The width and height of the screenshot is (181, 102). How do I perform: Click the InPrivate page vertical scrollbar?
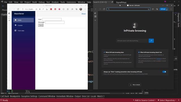pyautogui.click(x=173, y=31)
